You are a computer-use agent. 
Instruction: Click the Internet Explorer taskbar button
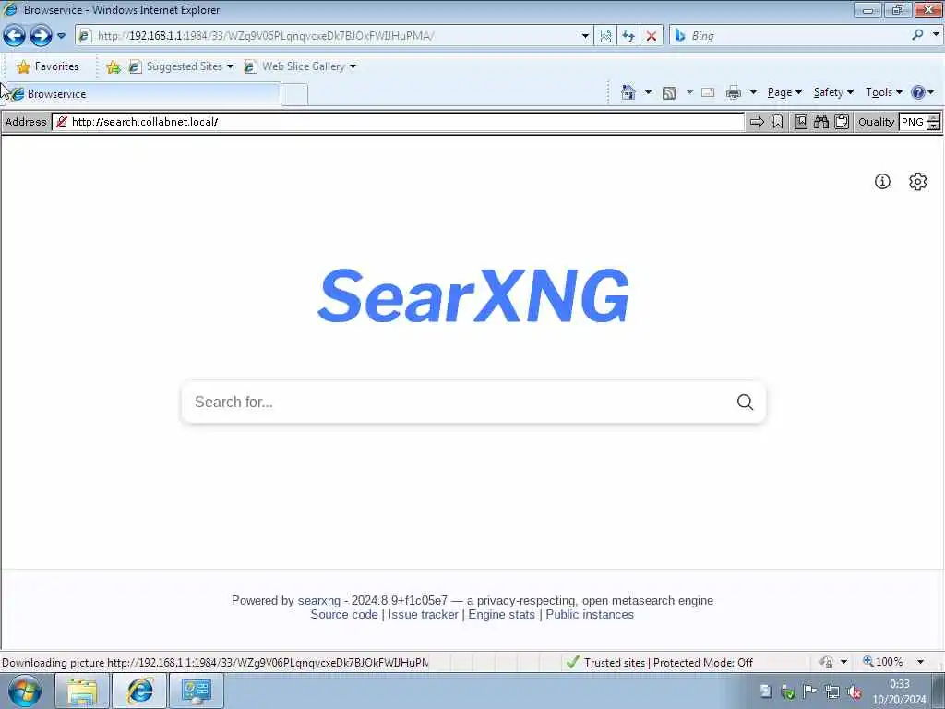click(139, 691)
